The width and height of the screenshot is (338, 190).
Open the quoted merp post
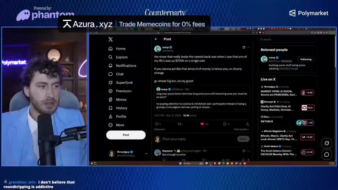[202, 98]
